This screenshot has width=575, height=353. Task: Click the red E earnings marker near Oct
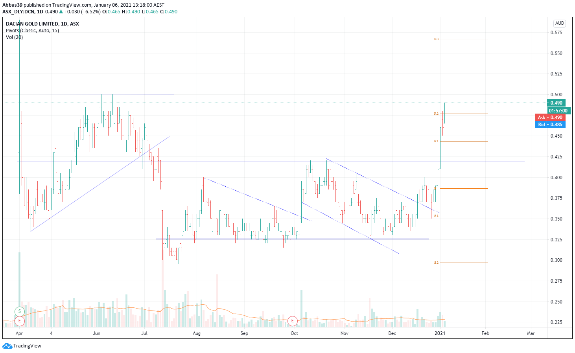coord(292,321)
